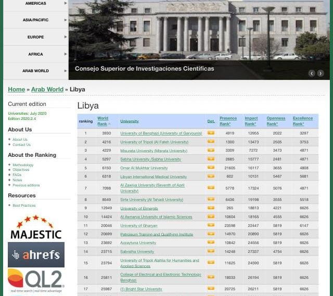Open the Methodology link
The image size is (333, 296).
[23, 165]
